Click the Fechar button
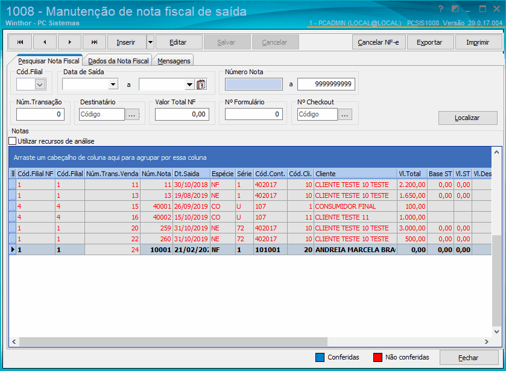The image size is (506, 371). pyautogui.click(x=469, y=358)
